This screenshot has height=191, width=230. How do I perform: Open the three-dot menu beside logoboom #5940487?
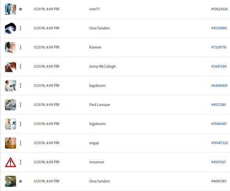pos(21,124)
